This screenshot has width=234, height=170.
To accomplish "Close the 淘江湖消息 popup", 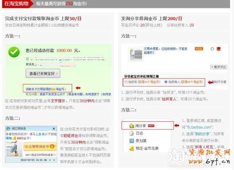I will point(54,128).
